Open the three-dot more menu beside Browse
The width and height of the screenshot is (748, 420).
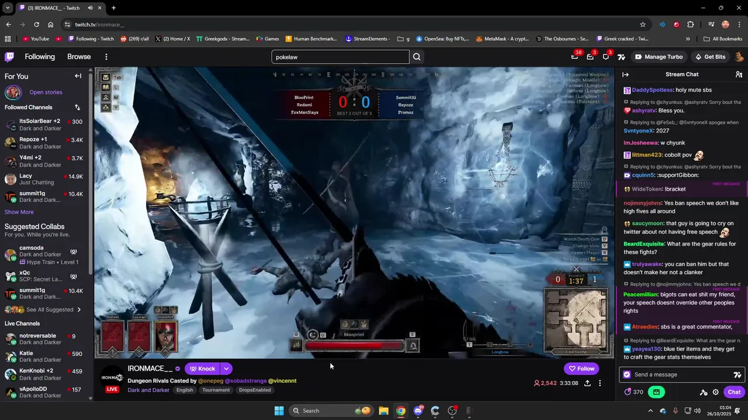(x=106, y=57)
